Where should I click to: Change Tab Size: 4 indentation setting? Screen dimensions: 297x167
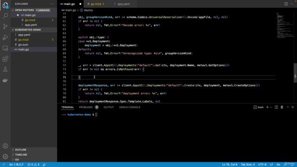click(247, 165)
